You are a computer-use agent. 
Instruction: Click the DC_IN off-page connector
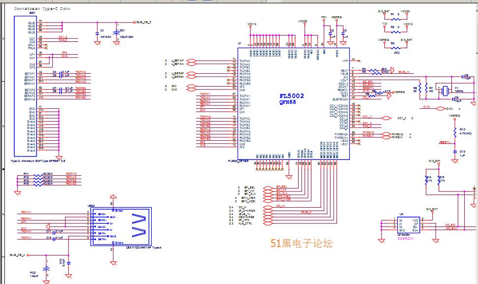click(268, 207)
